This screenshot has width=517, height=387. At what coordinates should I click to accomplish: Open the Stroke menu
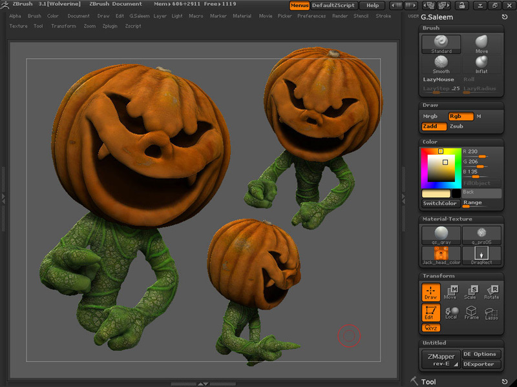click(x=383, y=15)
